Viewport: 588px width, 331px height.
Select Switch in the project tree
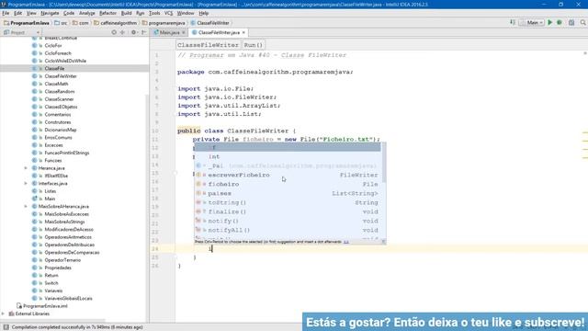tap(51, 283)
